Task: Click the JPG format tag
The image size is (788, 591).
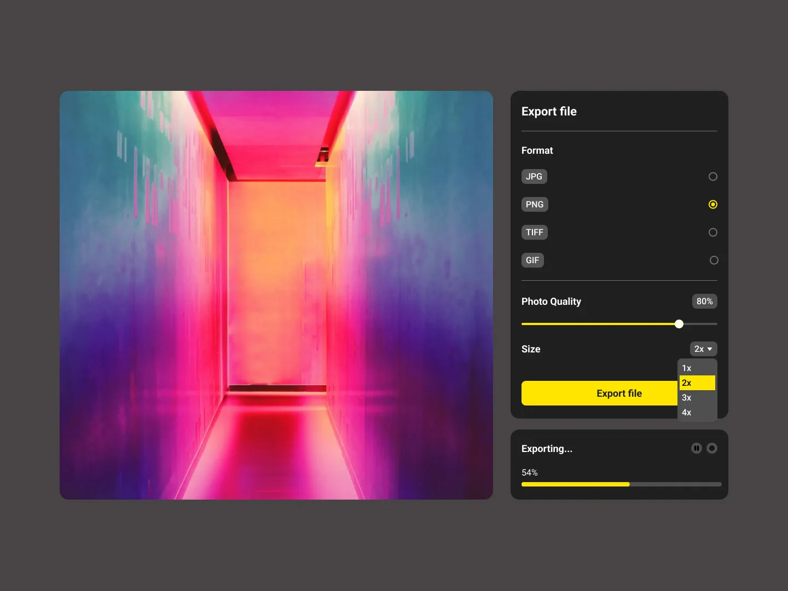Action: [534, 176]
